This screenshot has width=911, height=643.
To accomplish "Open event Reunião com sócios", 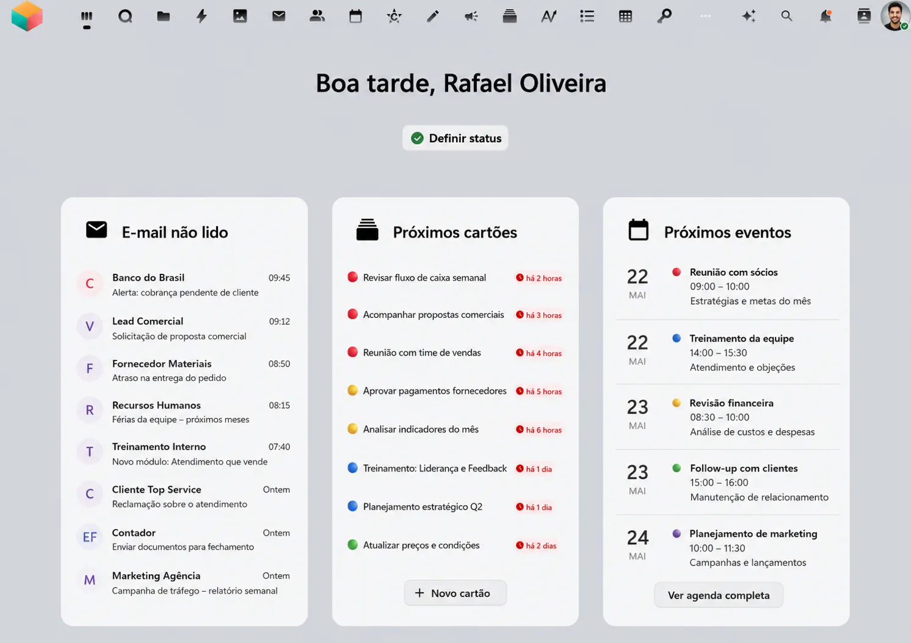I will coord(727,287).
